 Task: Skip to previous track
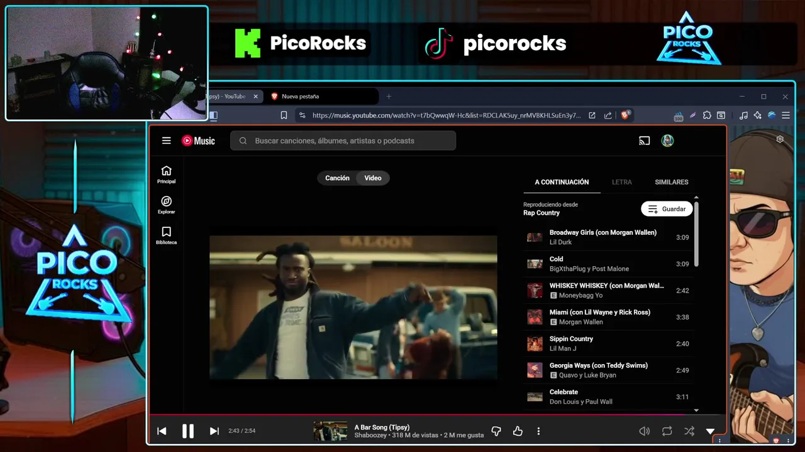click(162, 431)
